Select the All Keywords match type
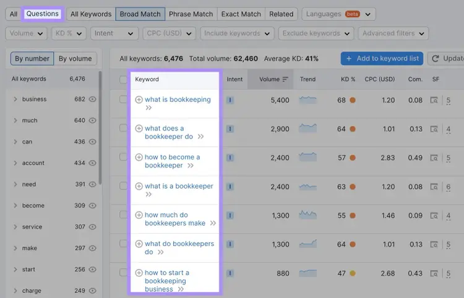This screenshot has width=464, height=298. 91,14
